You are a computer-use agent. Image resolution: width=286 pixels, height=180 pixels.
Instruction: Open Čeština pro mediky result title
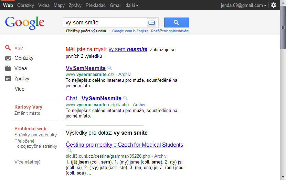tap(124, 145)
